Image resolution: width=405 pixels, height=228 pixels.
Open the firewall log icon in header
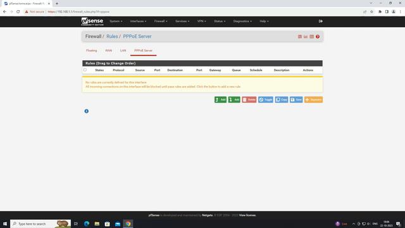tap(312, 37)
